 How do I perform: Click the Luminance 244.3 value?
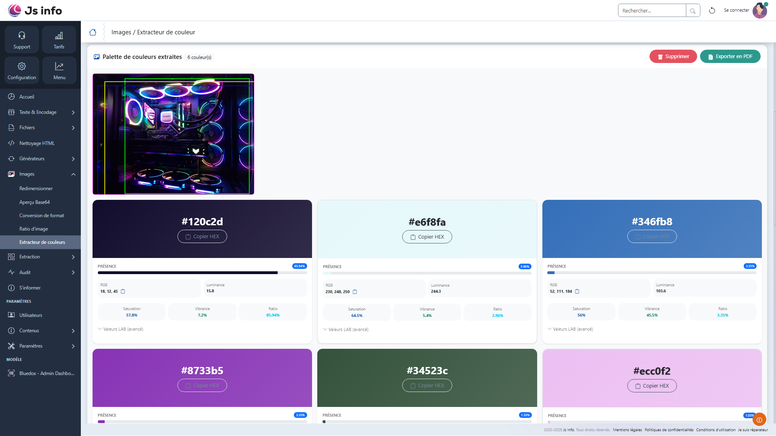436,291
